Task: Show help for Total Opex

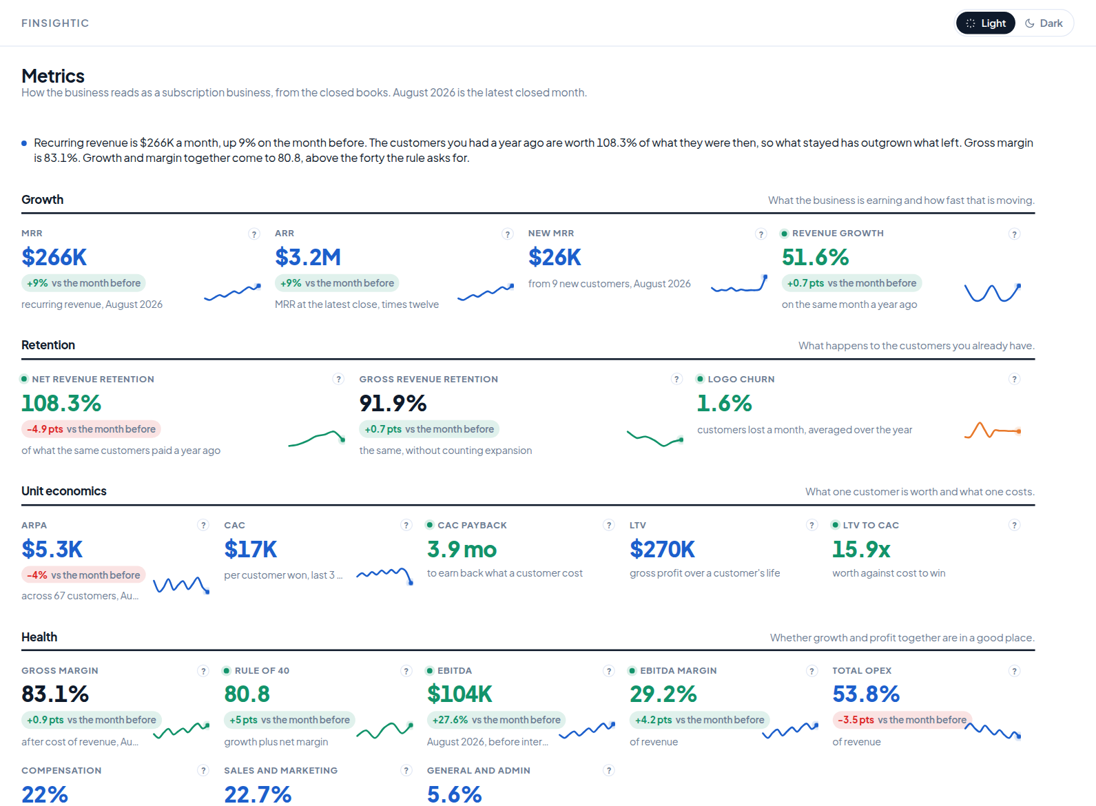Action: [x=1014, y=671]
